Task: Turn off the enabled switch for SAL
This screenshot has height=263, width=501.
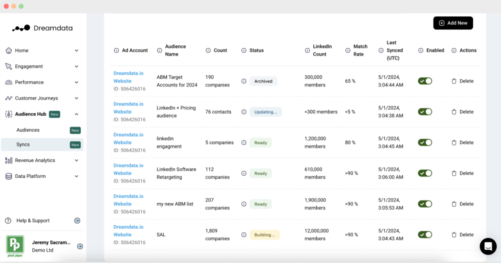Action: click(425, 235)
